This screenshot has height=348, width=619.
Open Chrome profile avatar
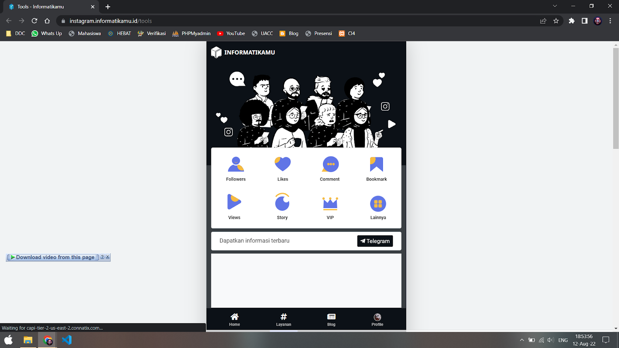pyautogui.click(x=598, y=21)
